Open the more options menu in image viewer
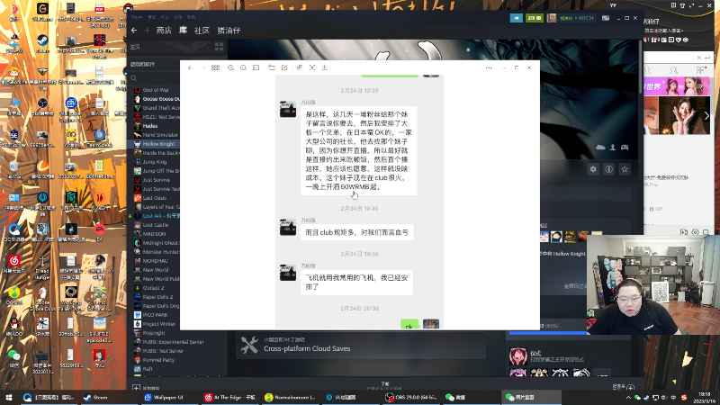Image resolution: width=720 pixels, height=405 pixels. pos(489,67)
